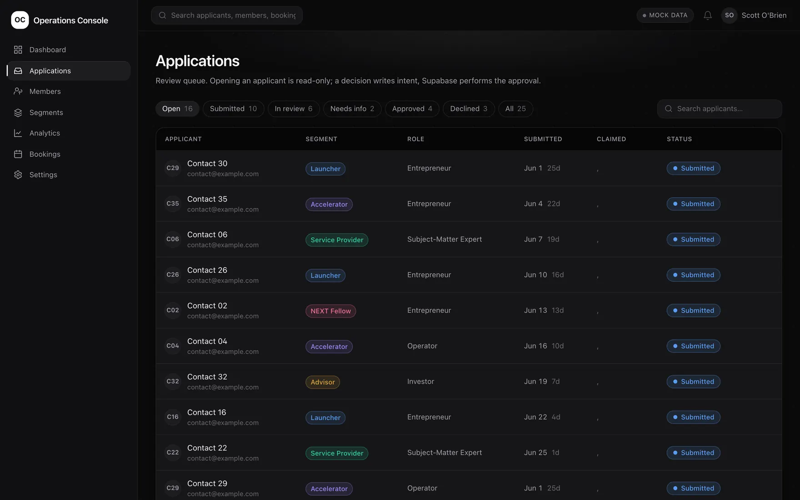
Task: Click the C04 avatar badge
Action: [x=173, y=346]
